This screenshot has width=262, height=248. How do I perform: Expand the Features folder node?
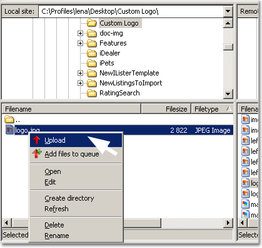click(80, 43)
